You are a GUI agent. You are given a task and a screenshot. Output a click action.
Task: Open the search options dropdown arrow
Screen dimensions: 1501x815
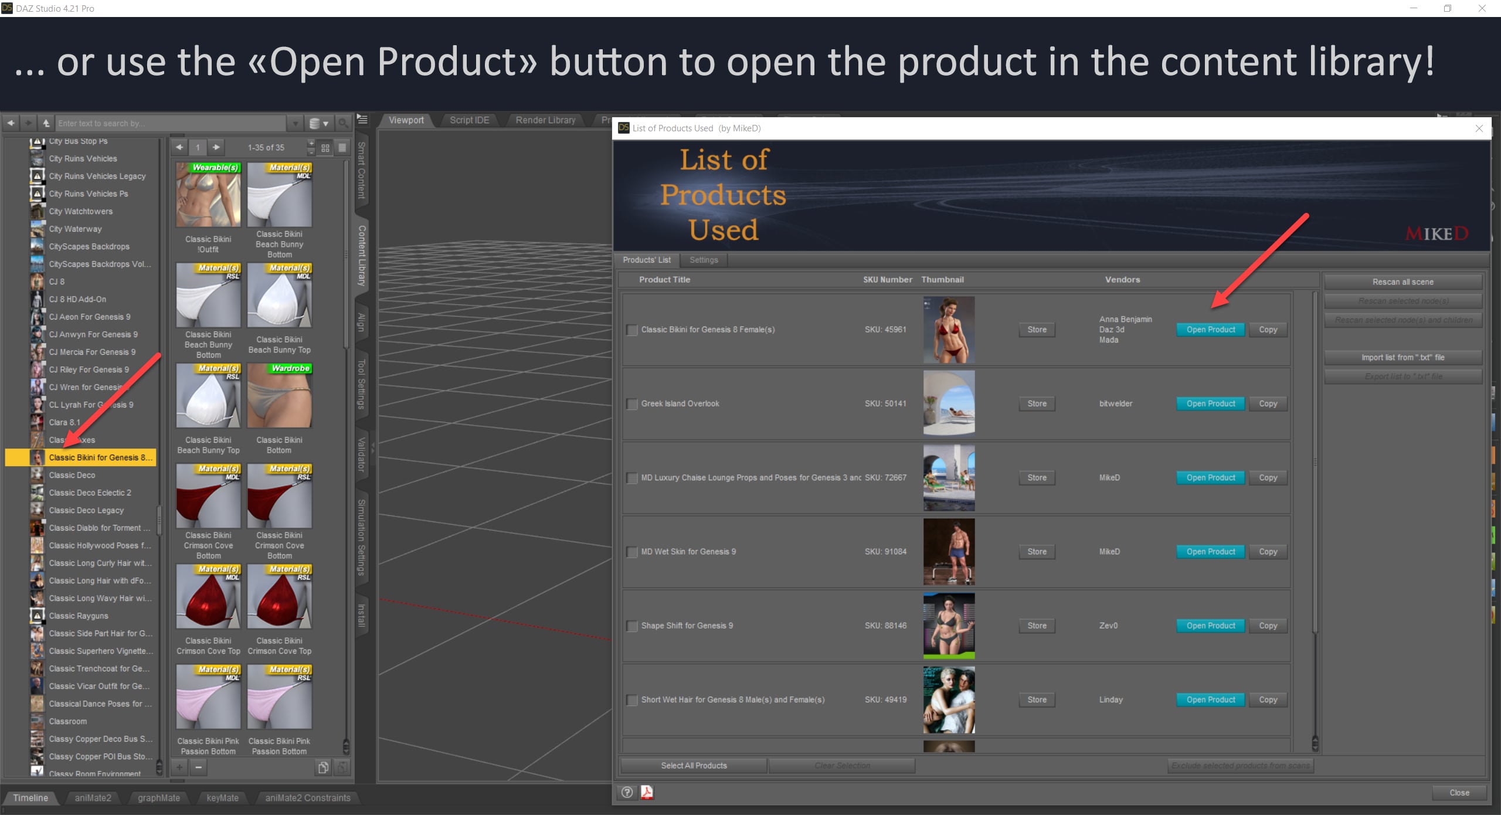pyautogui.click(x=294, y=123)
